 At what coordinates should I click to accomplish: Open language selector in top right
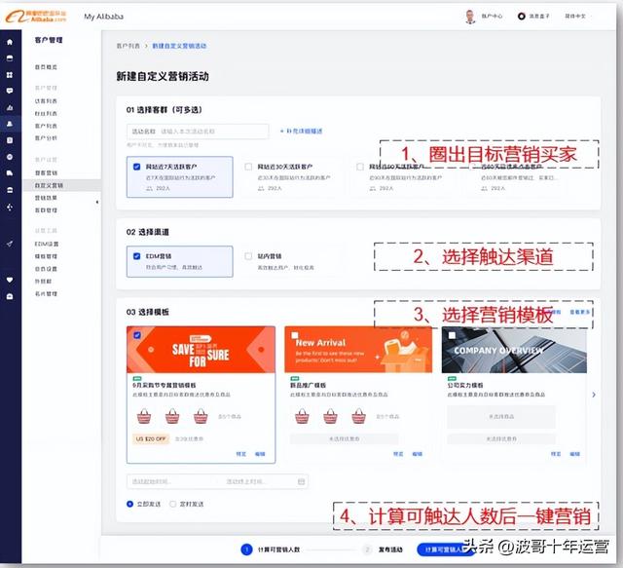click(x=575, y=16)
